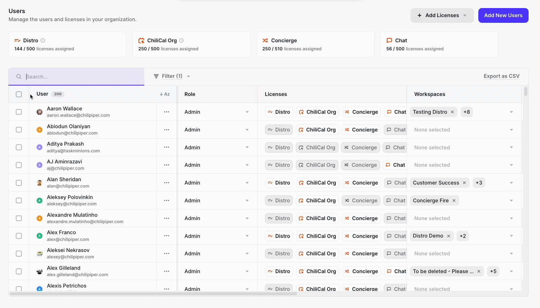Toggle ChiliCal Org license for Aditya Prakash

click(317, 148)
